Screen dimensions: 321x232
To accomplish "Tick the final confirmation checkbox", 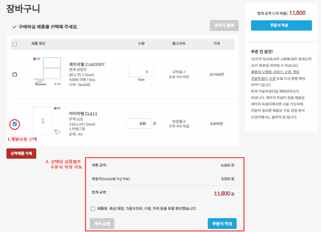I will pyautogui.click(x=93, y=209).
